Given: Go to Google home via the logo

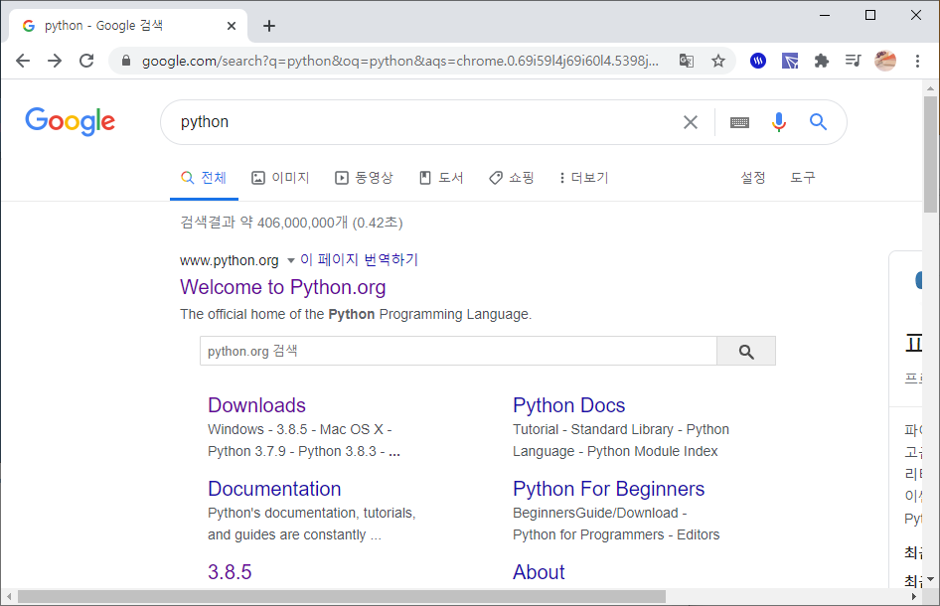Looking at the screenshot, I should click(71, 121).
